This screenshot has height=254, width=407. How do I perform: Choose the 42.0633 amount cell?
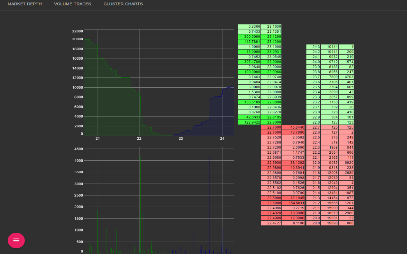click(x=249, y=117)
